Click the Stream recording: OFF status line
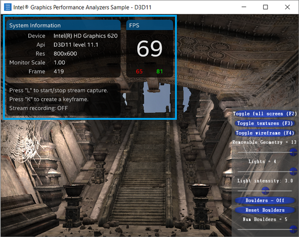 tap(39, 108)
